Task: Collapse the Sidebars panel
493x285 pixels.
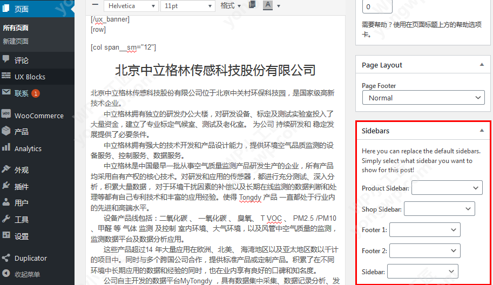Action: [482, 131]
